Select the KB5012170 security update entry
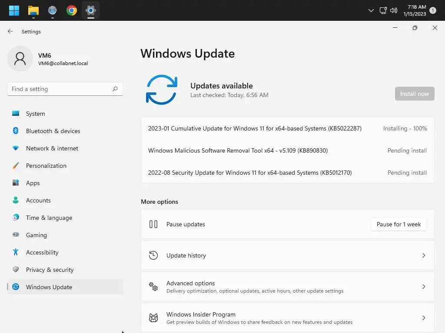 (x=288, y=173)
